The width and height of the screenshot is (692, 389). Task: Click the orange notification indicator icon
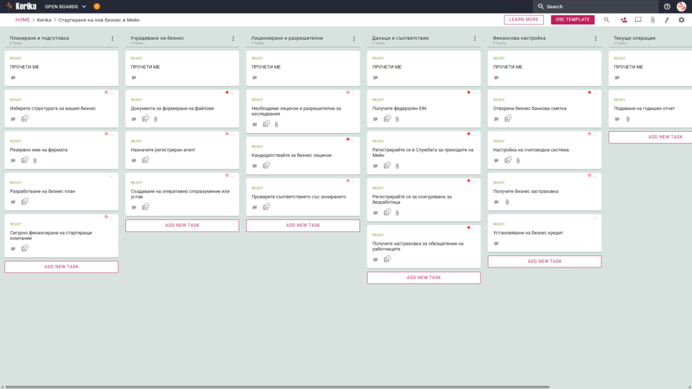(97, 7)
